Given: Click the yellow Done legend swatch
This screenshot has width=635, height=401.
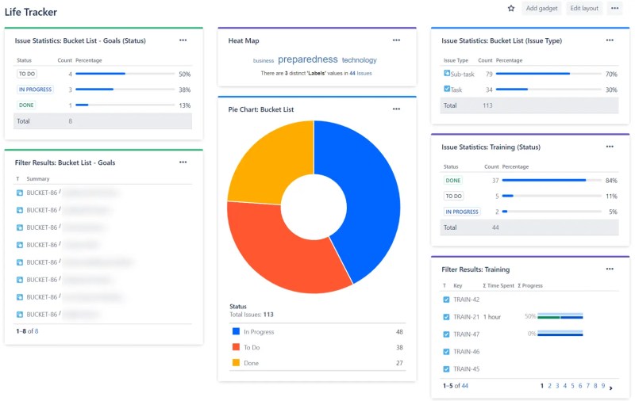Looking at the screenshot, I should pyautogui.click(x=236, y=363).
